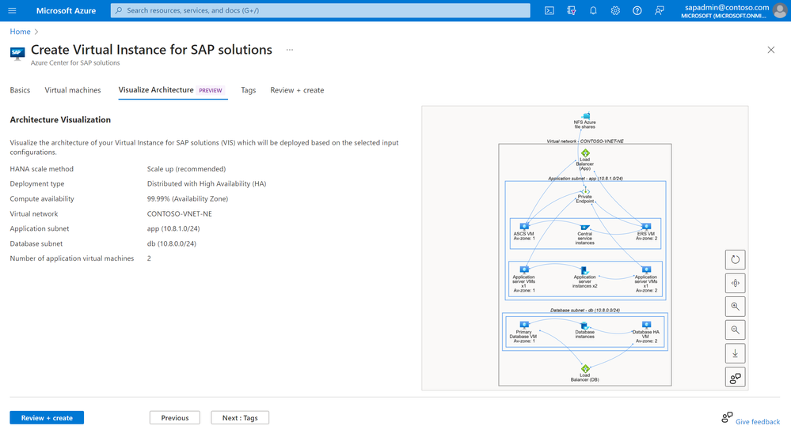Click the NFS Azure file shares icon
Viewport: 791px width, 437px height.
(x=585, y=116)
